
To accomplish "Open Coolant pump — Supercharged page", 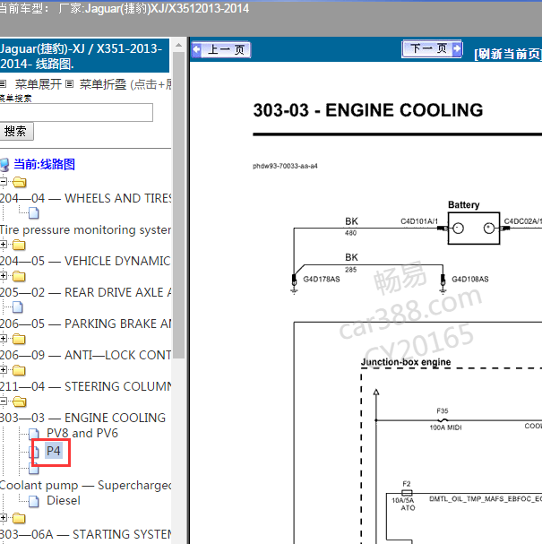I will click(85, 485).
